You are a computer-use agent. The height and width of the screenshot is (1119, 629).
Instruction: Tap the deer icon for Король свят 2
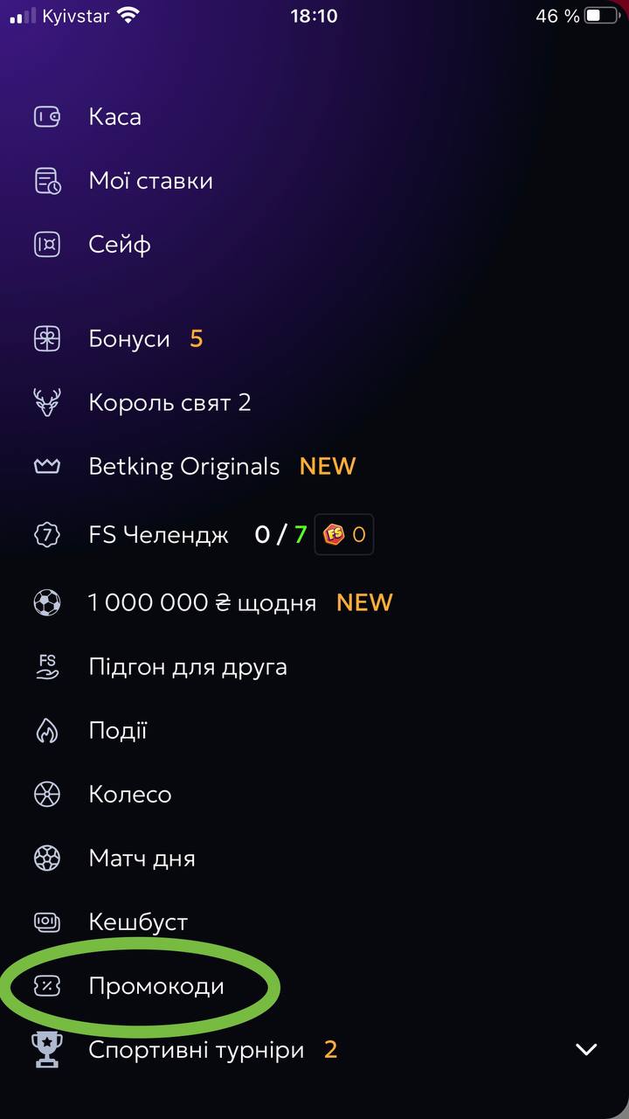coord(47,403)
